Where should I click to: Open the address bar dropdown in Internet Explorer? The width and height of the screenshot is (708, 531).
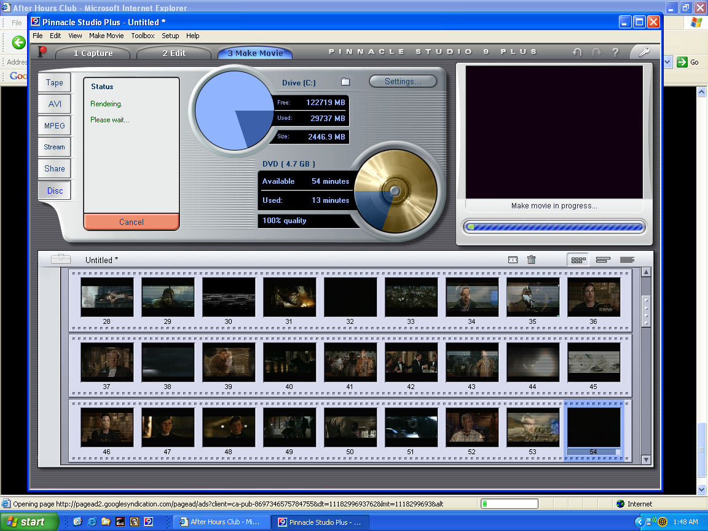tap(668, 62)
